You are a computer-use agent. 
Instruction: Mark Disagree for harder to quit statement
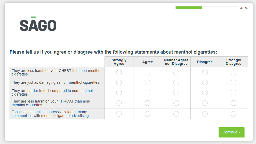[x=205, y=92]
